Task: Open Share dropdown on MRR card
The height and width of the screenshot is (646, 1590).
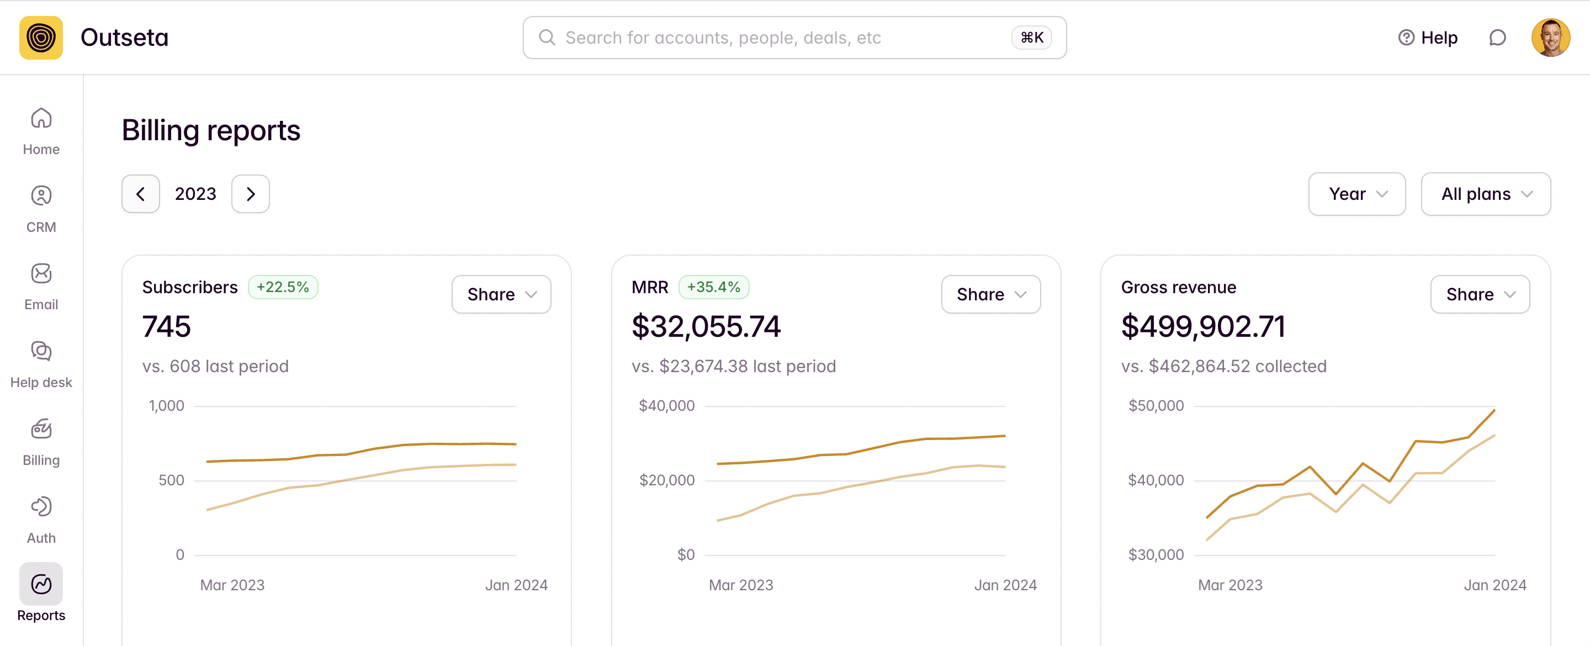Action: click(990, 295)
